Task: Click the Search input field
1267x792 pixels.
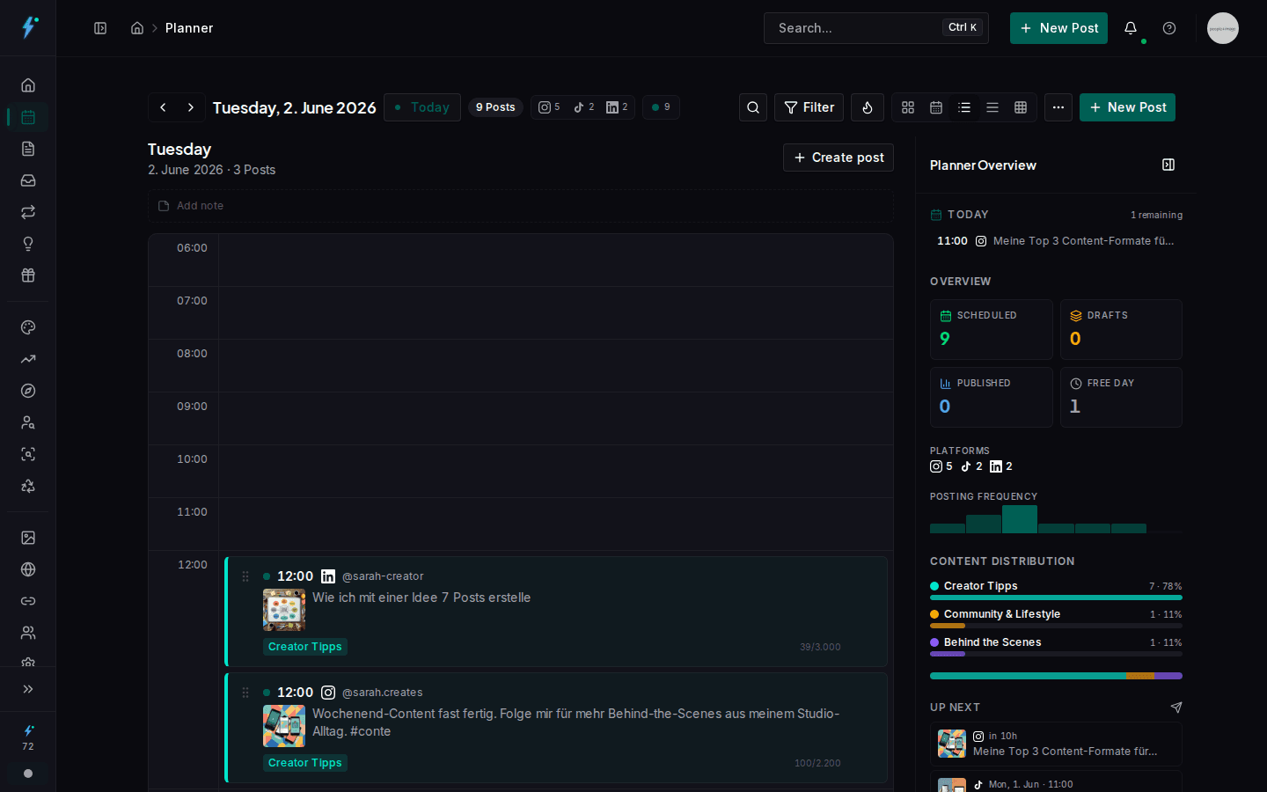Action: 875,28
